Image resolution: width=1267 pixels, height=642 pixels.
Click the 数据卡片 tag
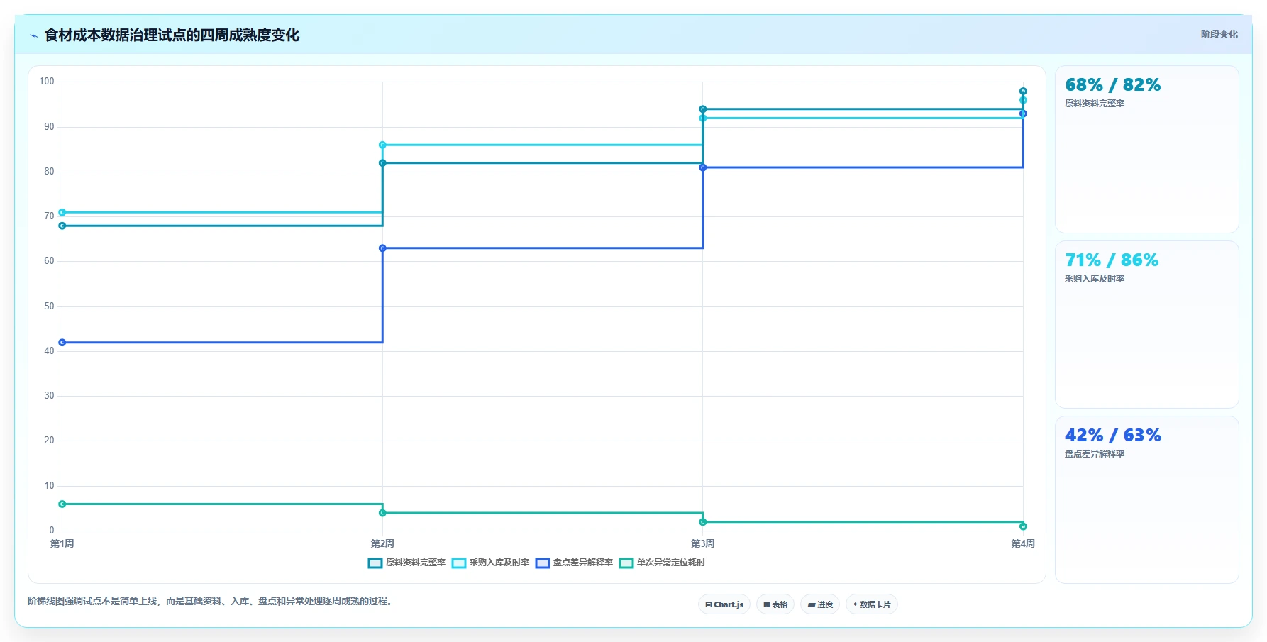tap(872, 604)
